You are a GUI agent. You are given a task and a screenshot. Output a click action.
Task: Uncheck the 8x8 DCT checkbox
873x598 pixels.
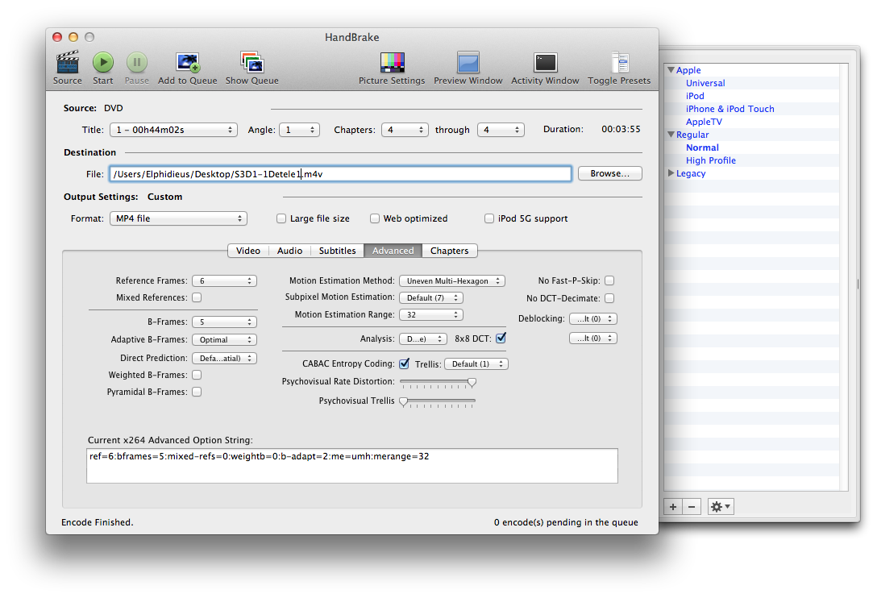point(501,338)
